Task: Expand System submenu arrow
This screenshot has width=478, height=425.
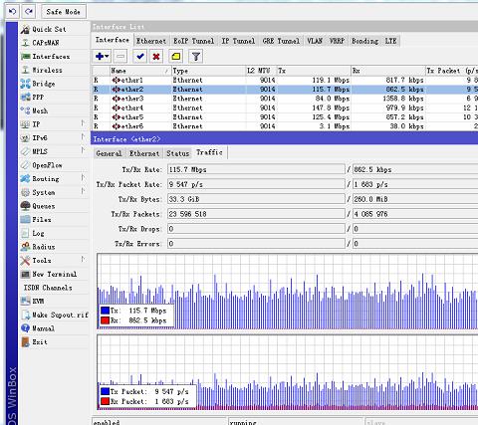Action: pos(83,192)
